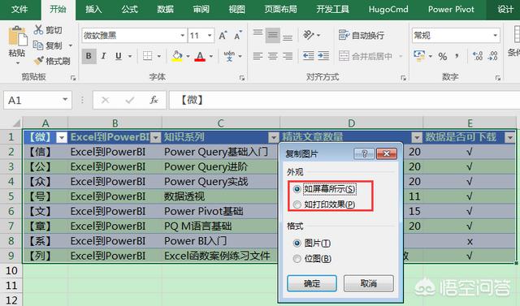
Task: Select the 如屏幕所示(S) radio option
Action: point(297,189)
